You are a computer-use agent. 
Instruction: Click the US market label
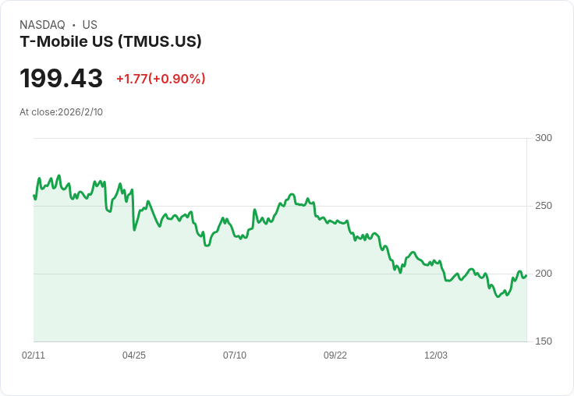90,25
